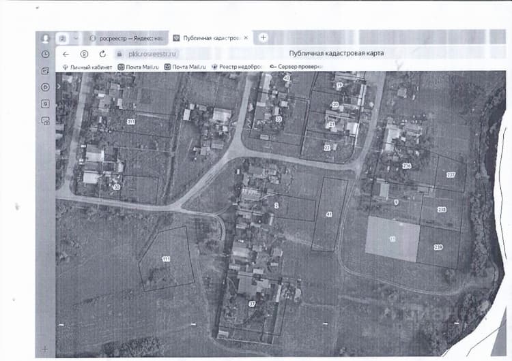The width and height of the screenshot is (512, 361).
Task: Open the profile avatar icon
Action: point(45,39)
